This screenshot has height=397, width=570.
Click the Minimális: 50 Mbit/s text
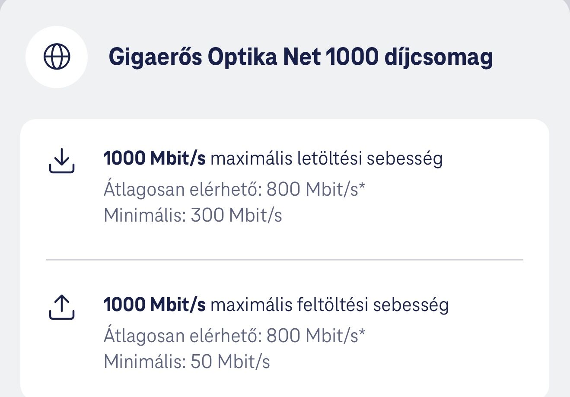187,361
